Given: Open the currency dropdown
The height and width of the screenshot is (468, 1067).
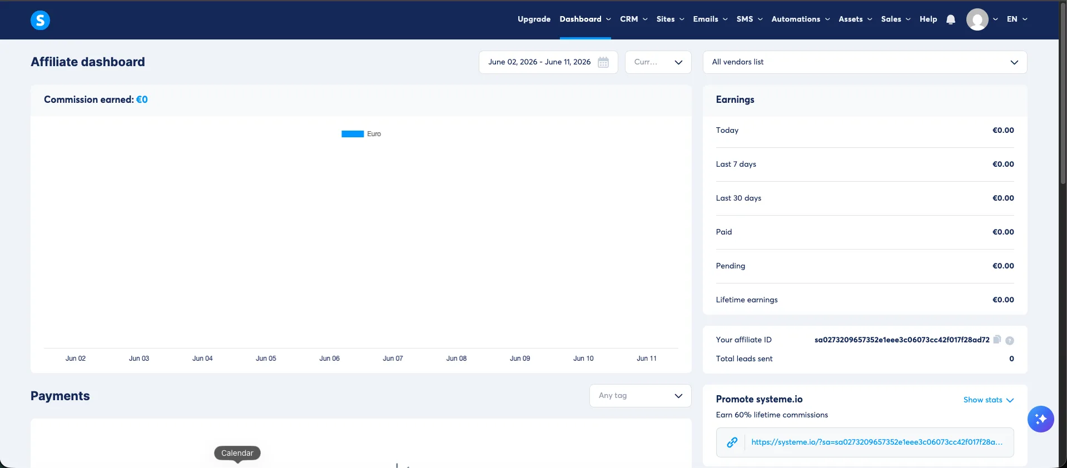Looking at the screenshot, I should point(658,62).
